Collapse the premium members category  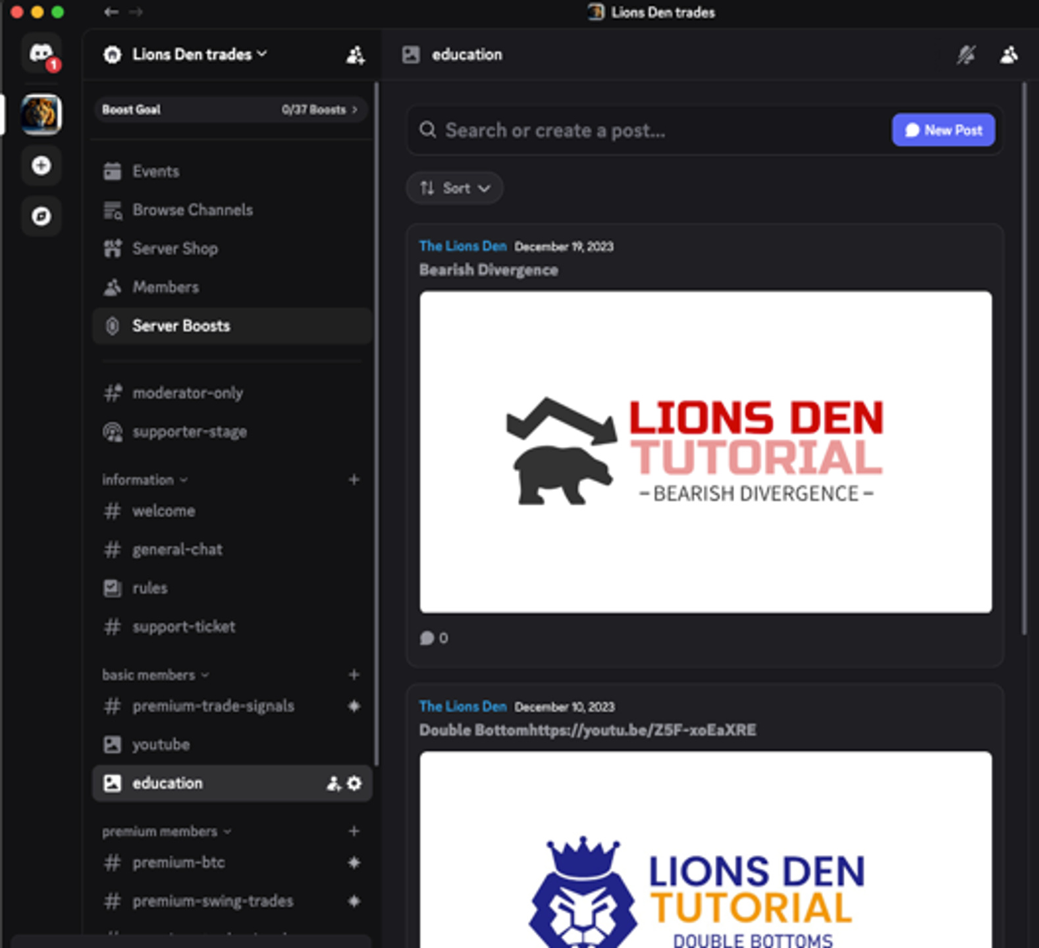[x=167, y=831]
